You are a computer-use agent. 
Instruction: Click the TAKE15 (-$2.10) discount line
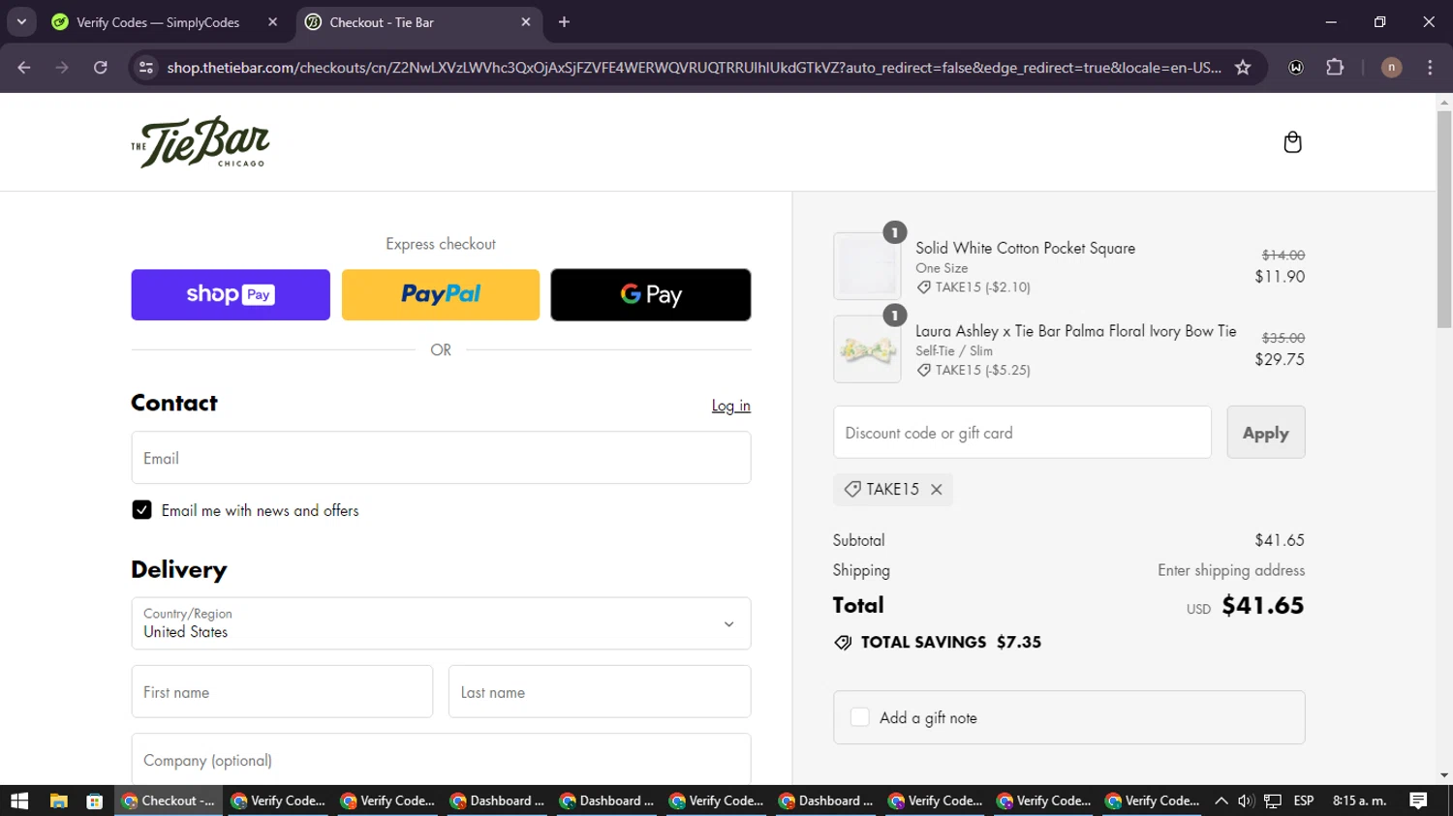click(x=974, y=287)
